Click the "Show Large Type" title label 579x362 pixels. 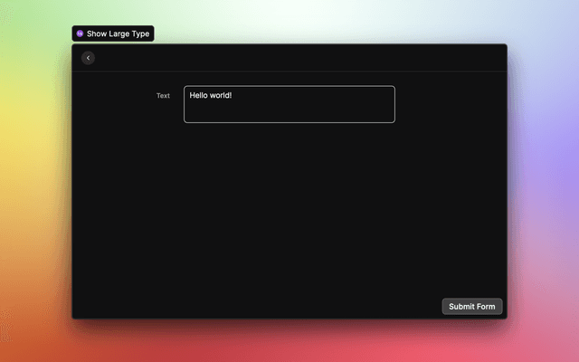tap(118, 33)
